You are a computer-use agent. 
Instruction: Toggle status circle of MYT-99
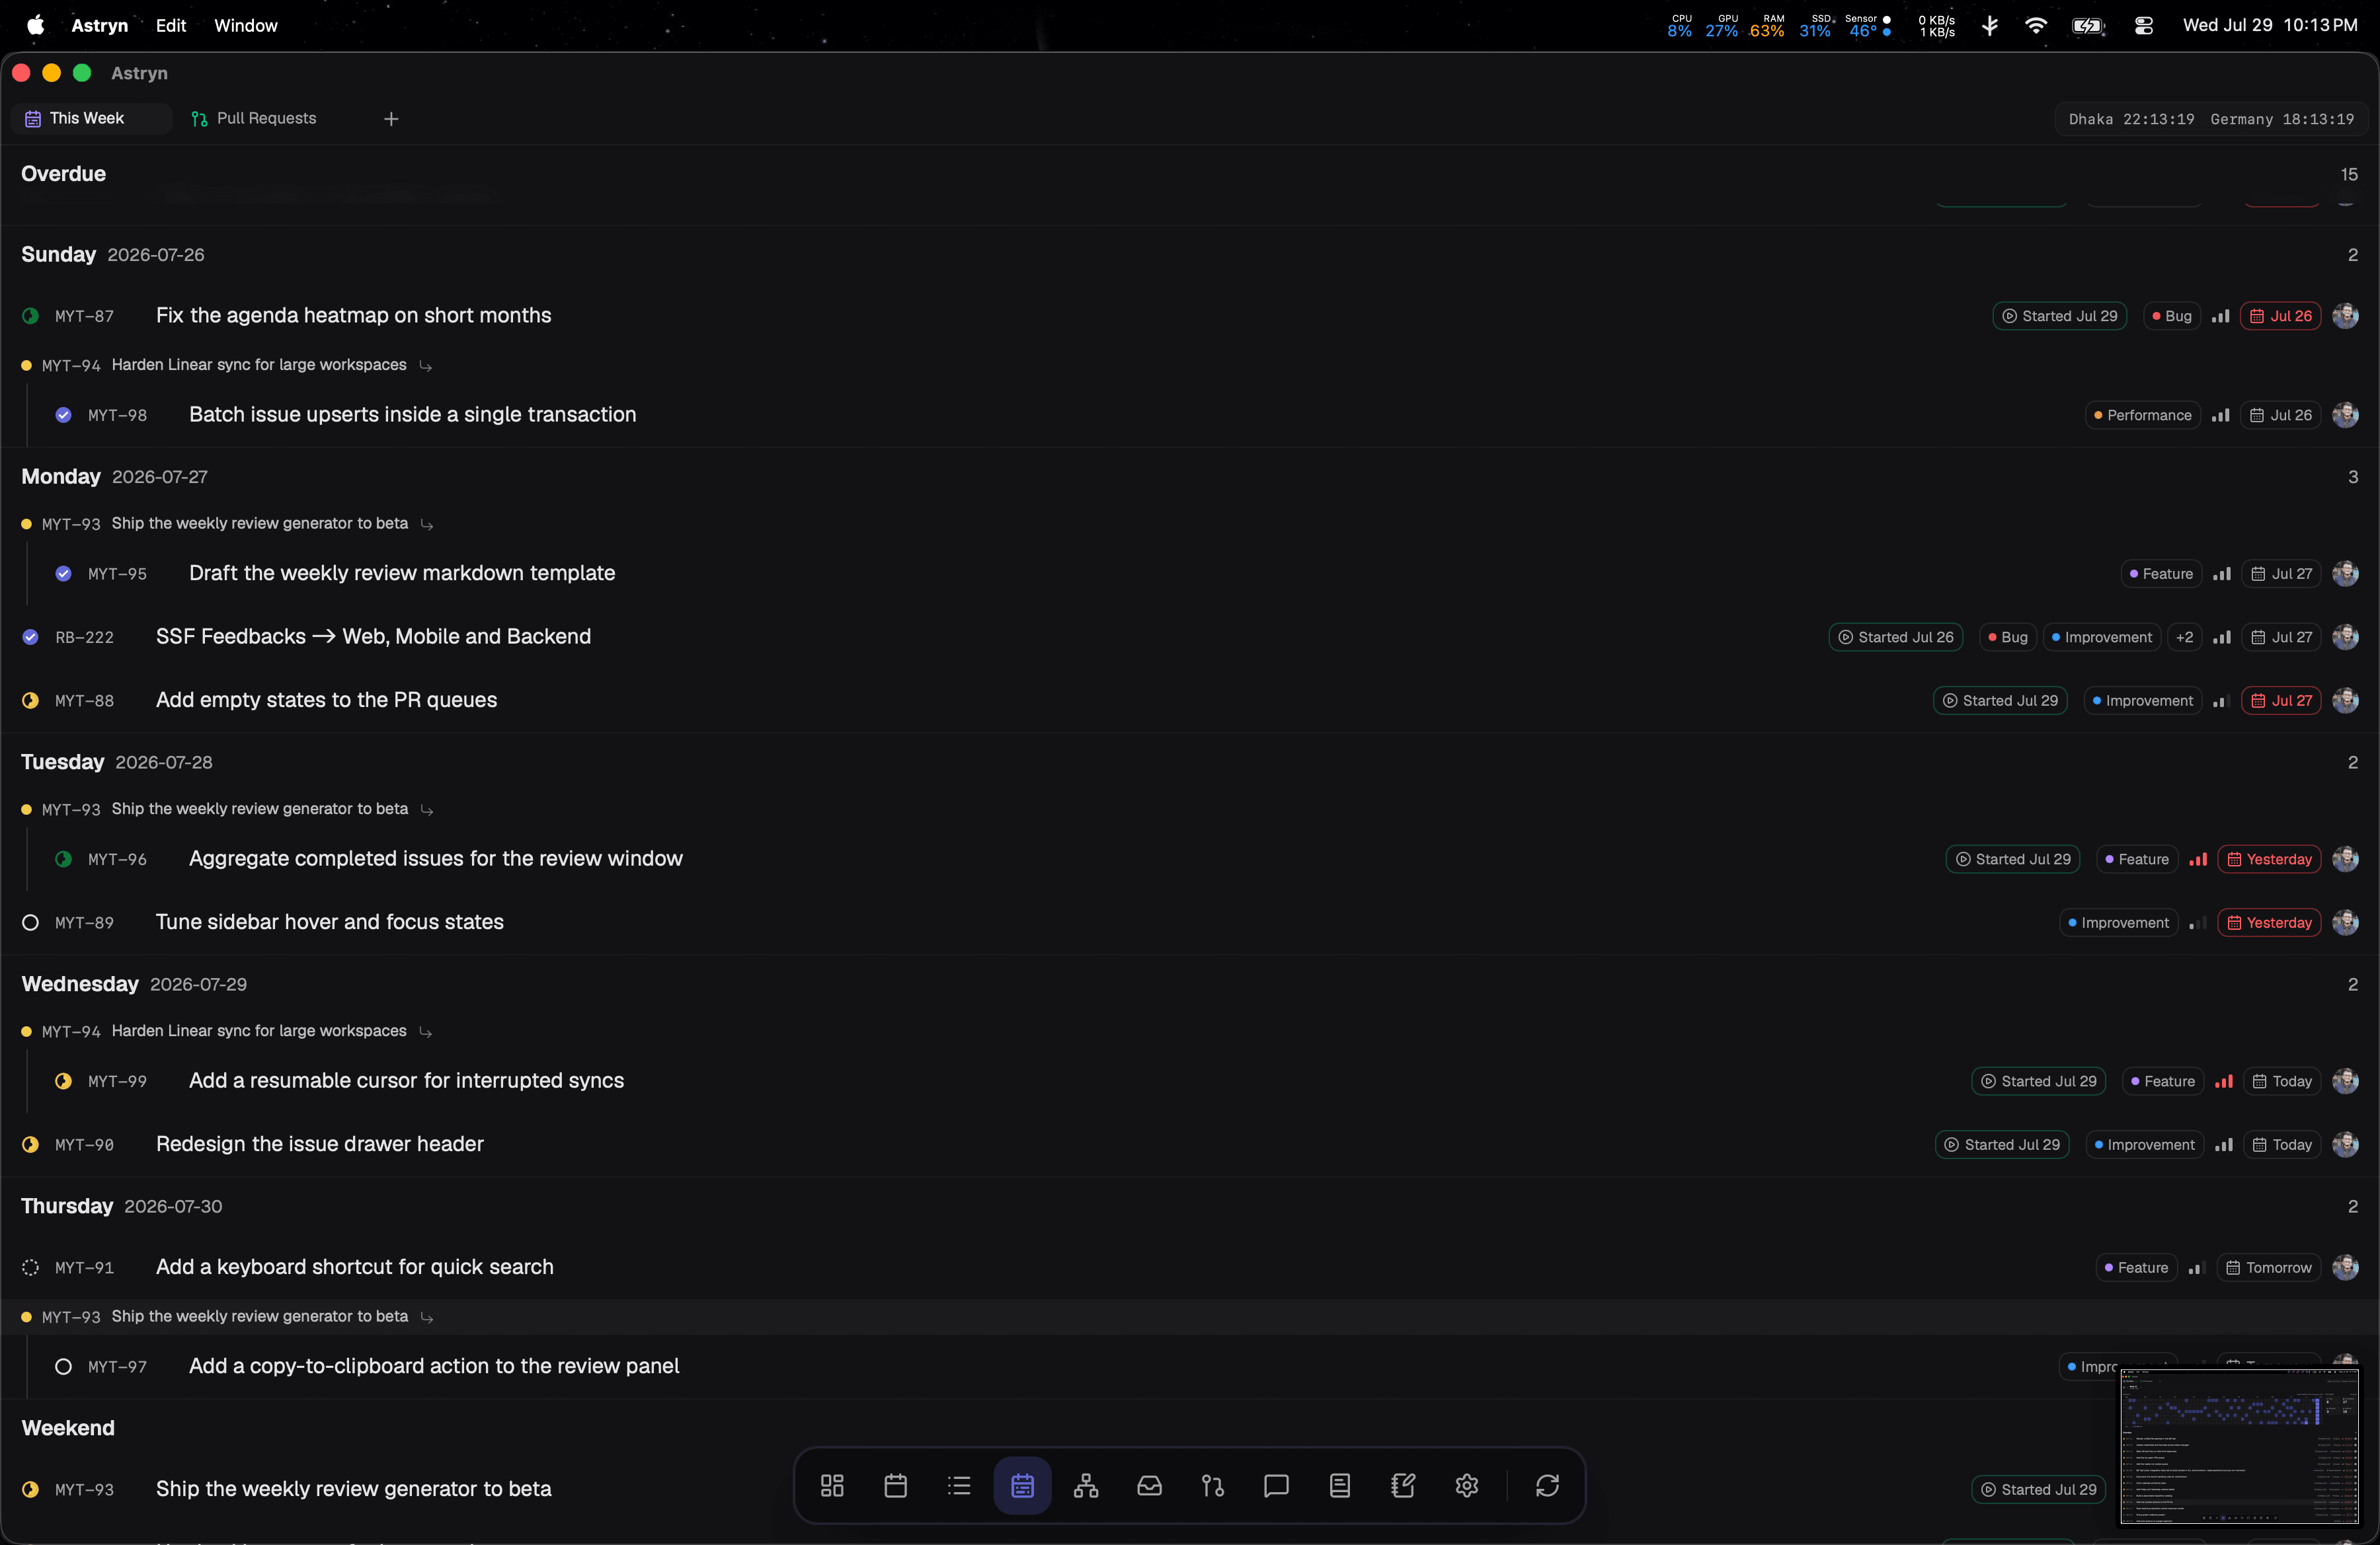63,1081
